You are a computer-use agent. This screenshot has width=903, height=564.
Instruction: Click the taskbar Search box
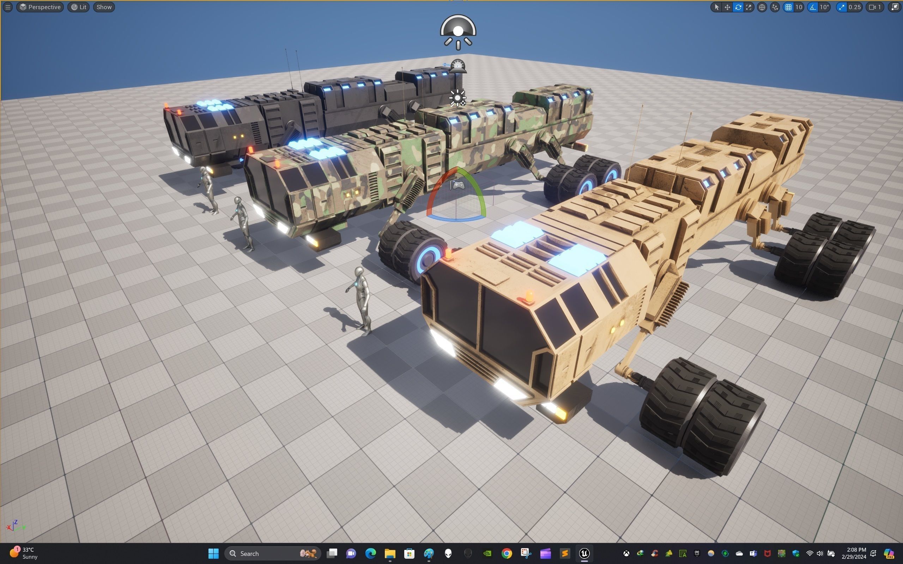[273, 553]
